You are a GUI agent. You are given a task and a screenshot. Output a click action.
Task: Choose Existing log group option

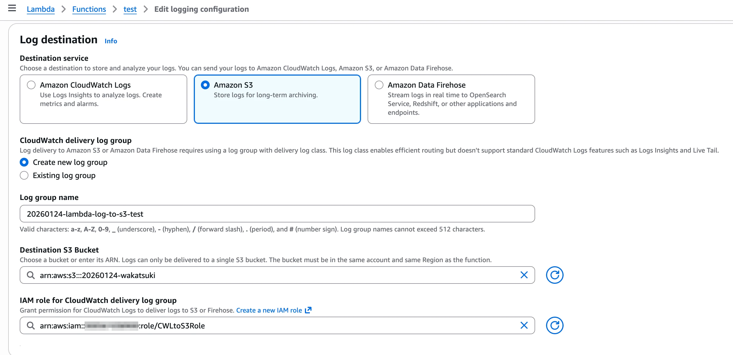pos(24,175)
